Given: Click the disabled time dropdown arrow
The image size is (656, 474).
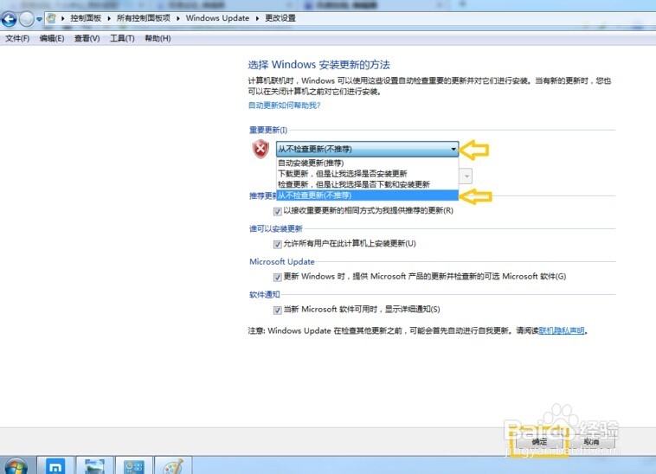Looking at the screenshot, I should coord(466,176).
